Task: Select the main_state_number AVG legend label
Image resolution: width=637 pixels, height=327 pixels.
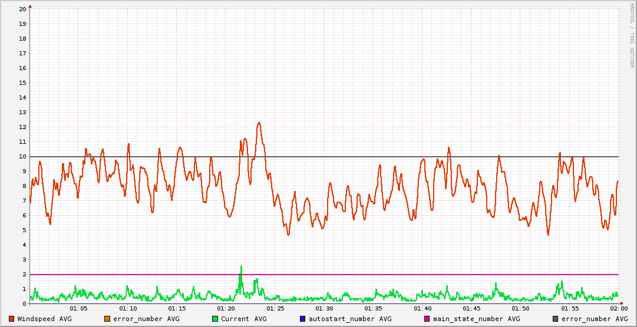Action: click(476, 319)
